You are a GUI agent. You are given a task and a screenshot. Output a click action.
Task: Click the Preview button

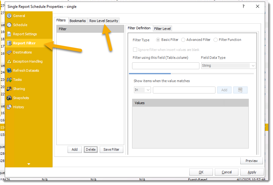pos(251,160)
